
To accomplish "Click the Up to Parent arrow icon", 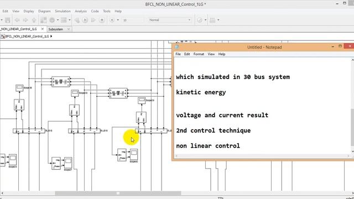I will tap(34, 20).
